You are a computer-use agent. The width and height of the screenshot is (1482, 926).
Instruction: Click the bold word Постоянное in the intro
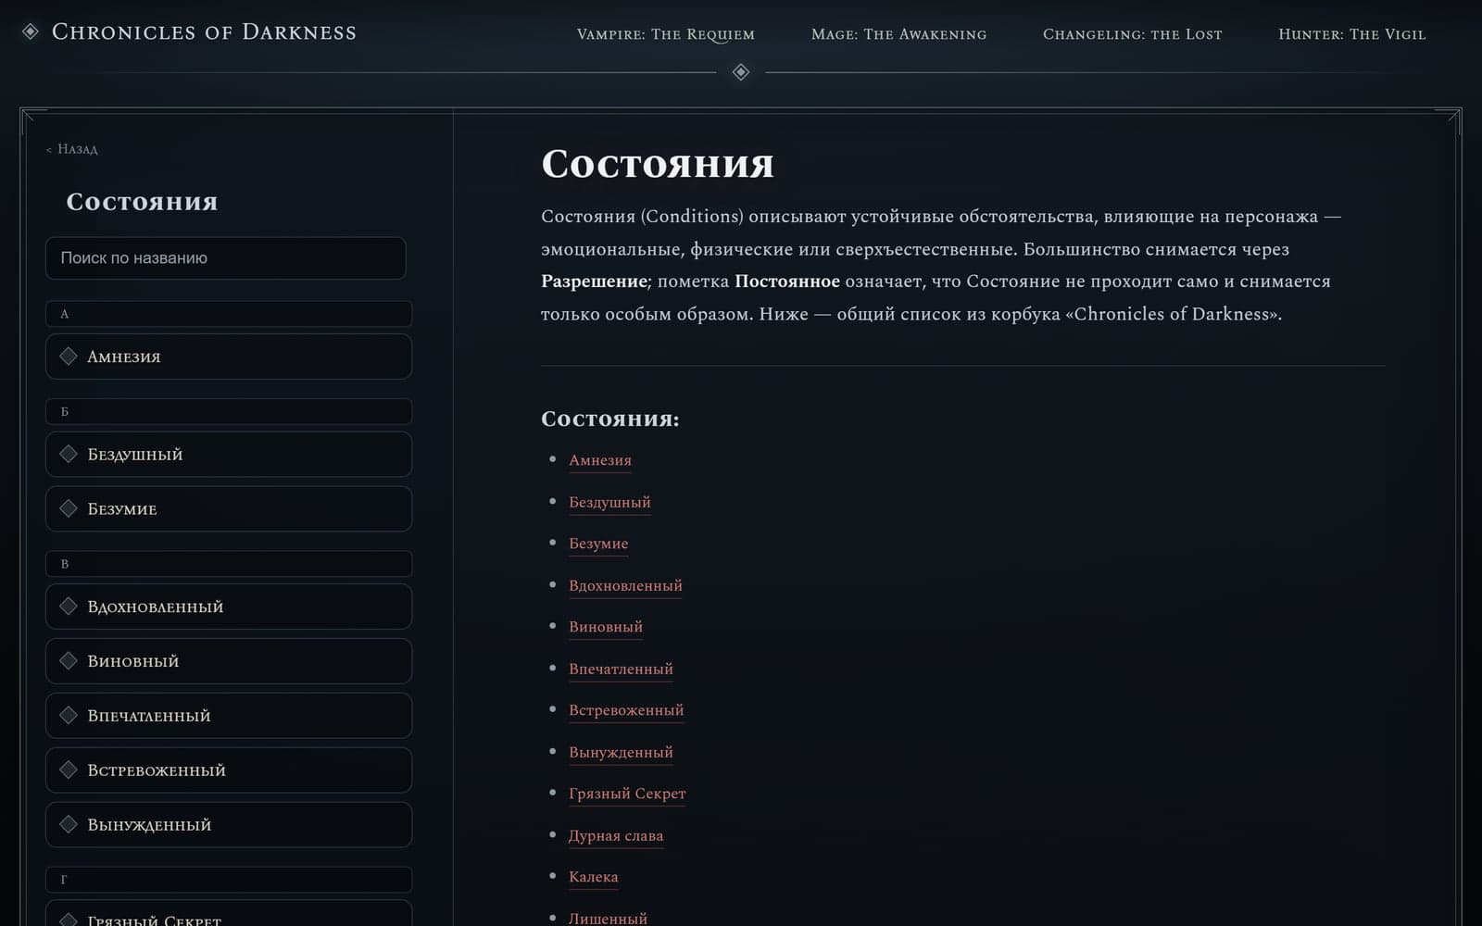point(787,282)
